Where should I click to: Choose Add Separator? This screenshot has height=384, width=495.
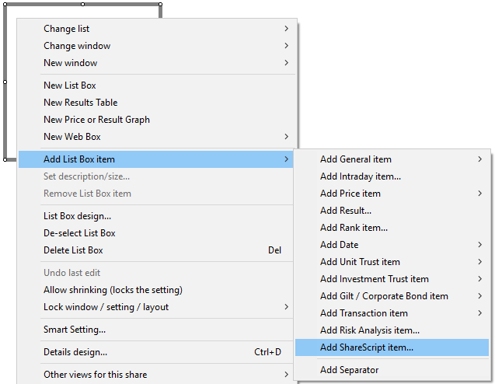tap(350, 370)
